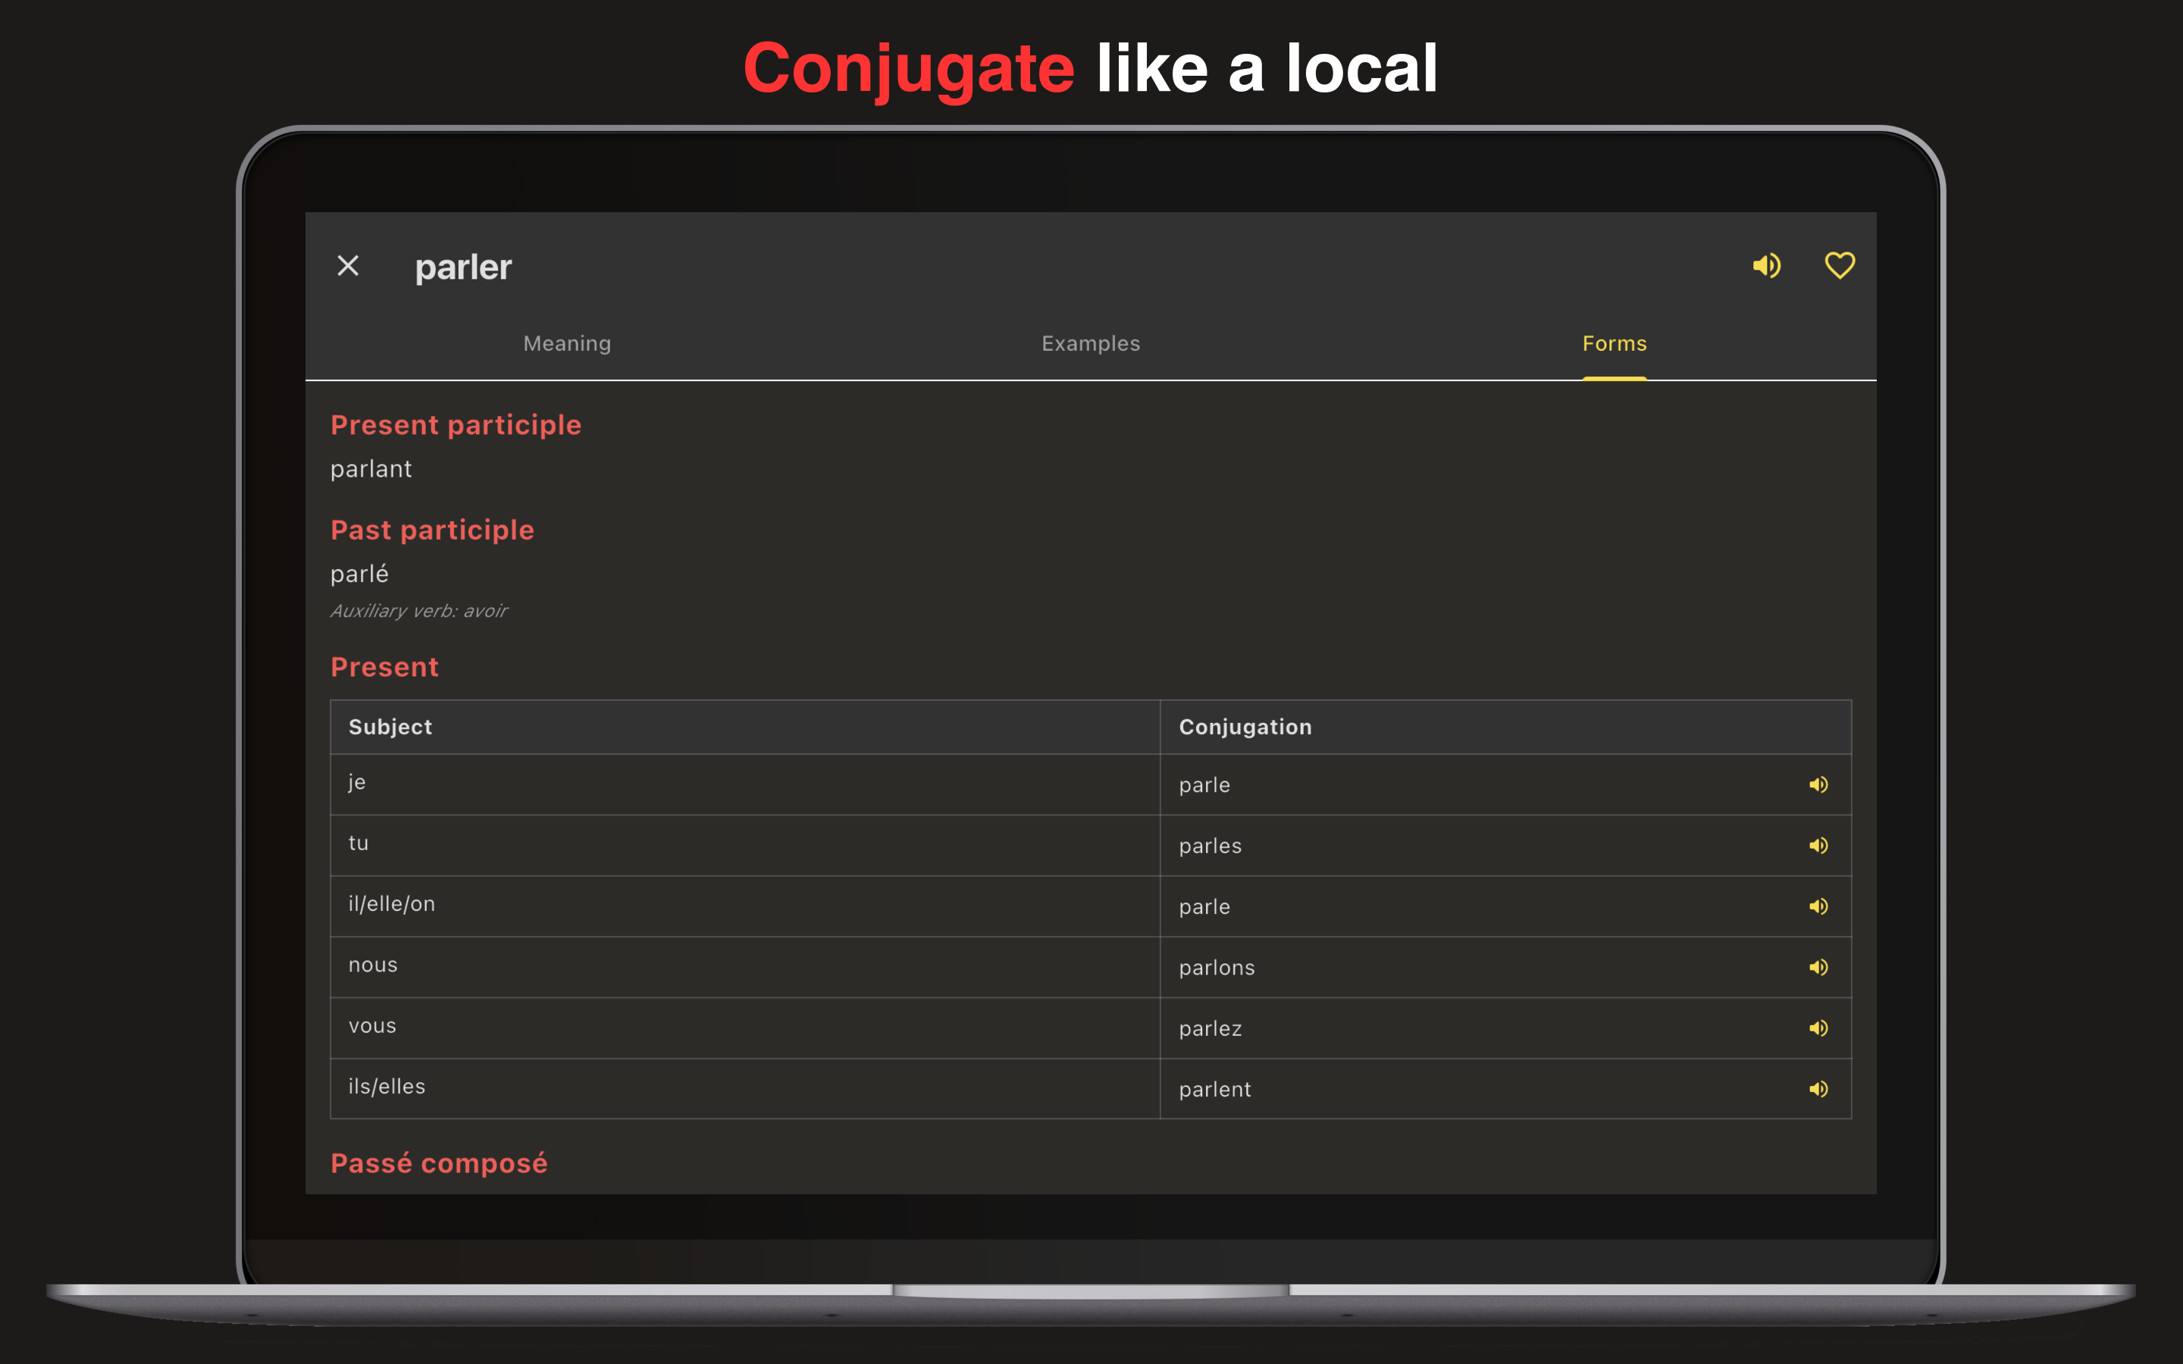The image size is (2183, 1364).
Task: Select the vous subject cell
Action: pos(745,1028)
